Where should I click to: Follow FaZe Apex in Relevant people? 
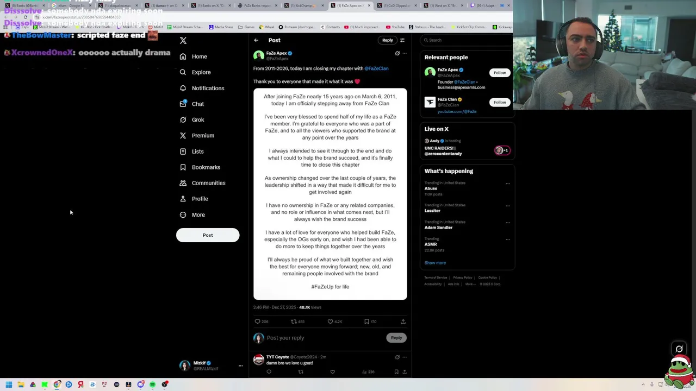point(500,73)
